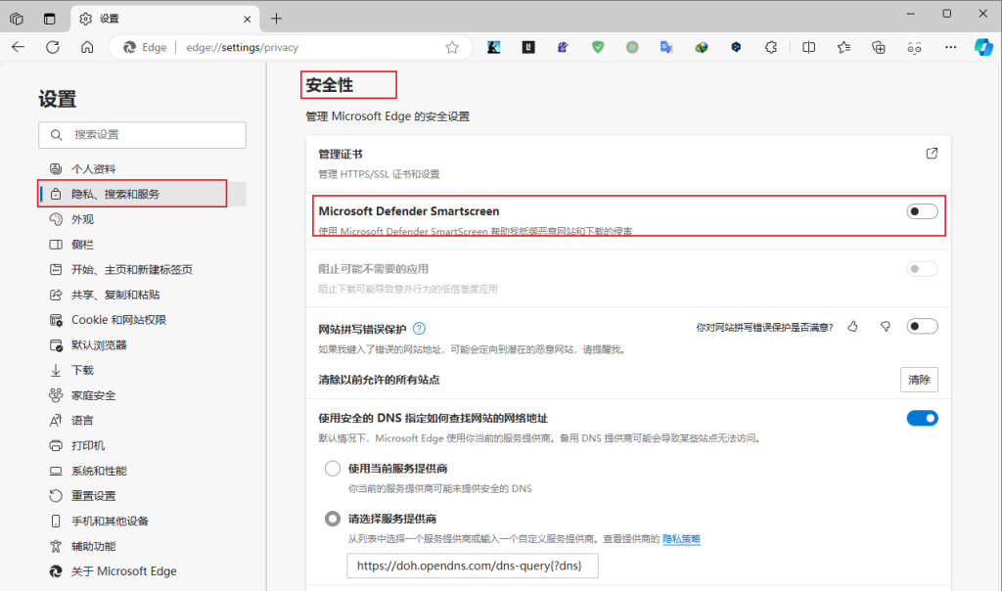Open 管理证书 external link icon
1002x591 pixels.
tap(932, 154)
